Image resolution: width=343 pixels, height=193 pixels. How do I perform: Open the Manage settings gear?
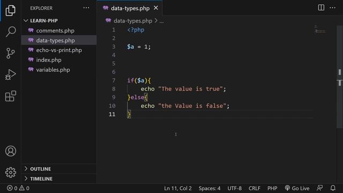11,173
